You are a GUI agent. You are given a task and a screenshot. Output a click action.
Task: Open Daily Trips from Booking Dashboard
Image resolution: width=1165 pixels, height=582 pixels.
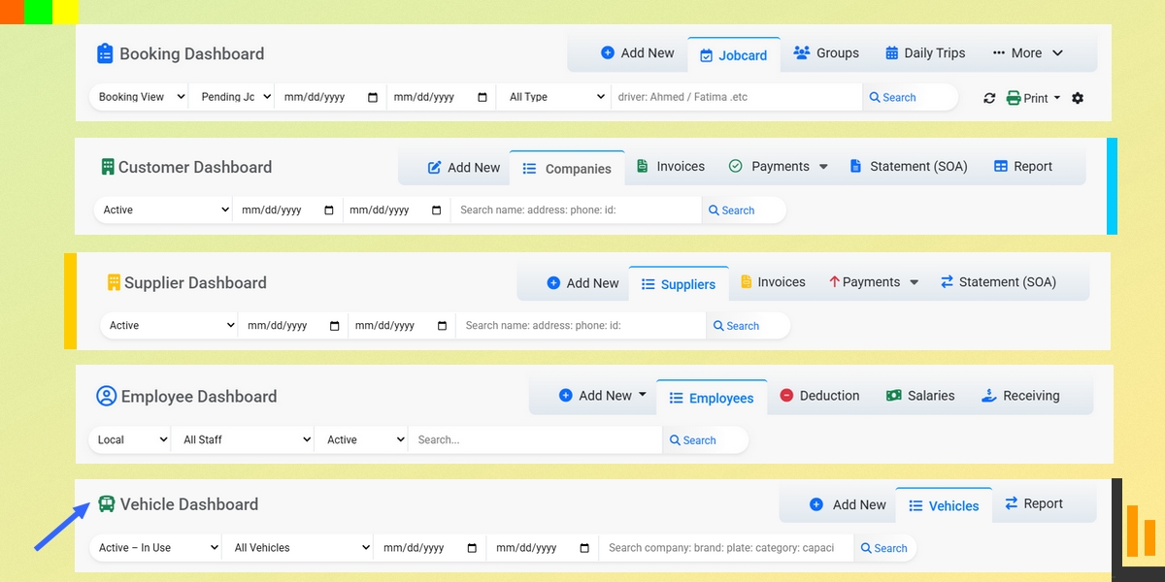tap(923, 53)
